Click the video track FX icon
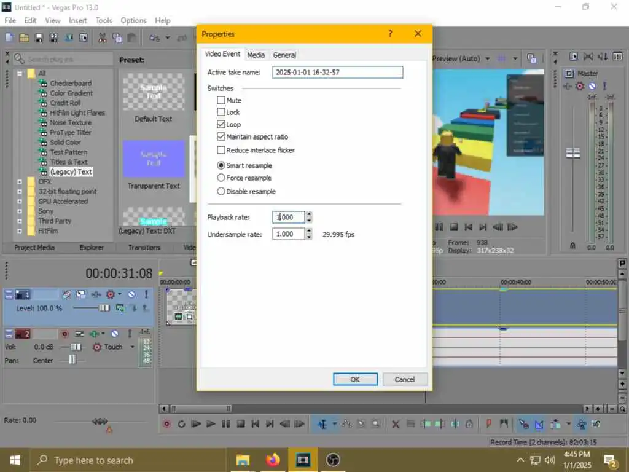The height and width of the screenshot is (472, 629). (x=111, y=294)
